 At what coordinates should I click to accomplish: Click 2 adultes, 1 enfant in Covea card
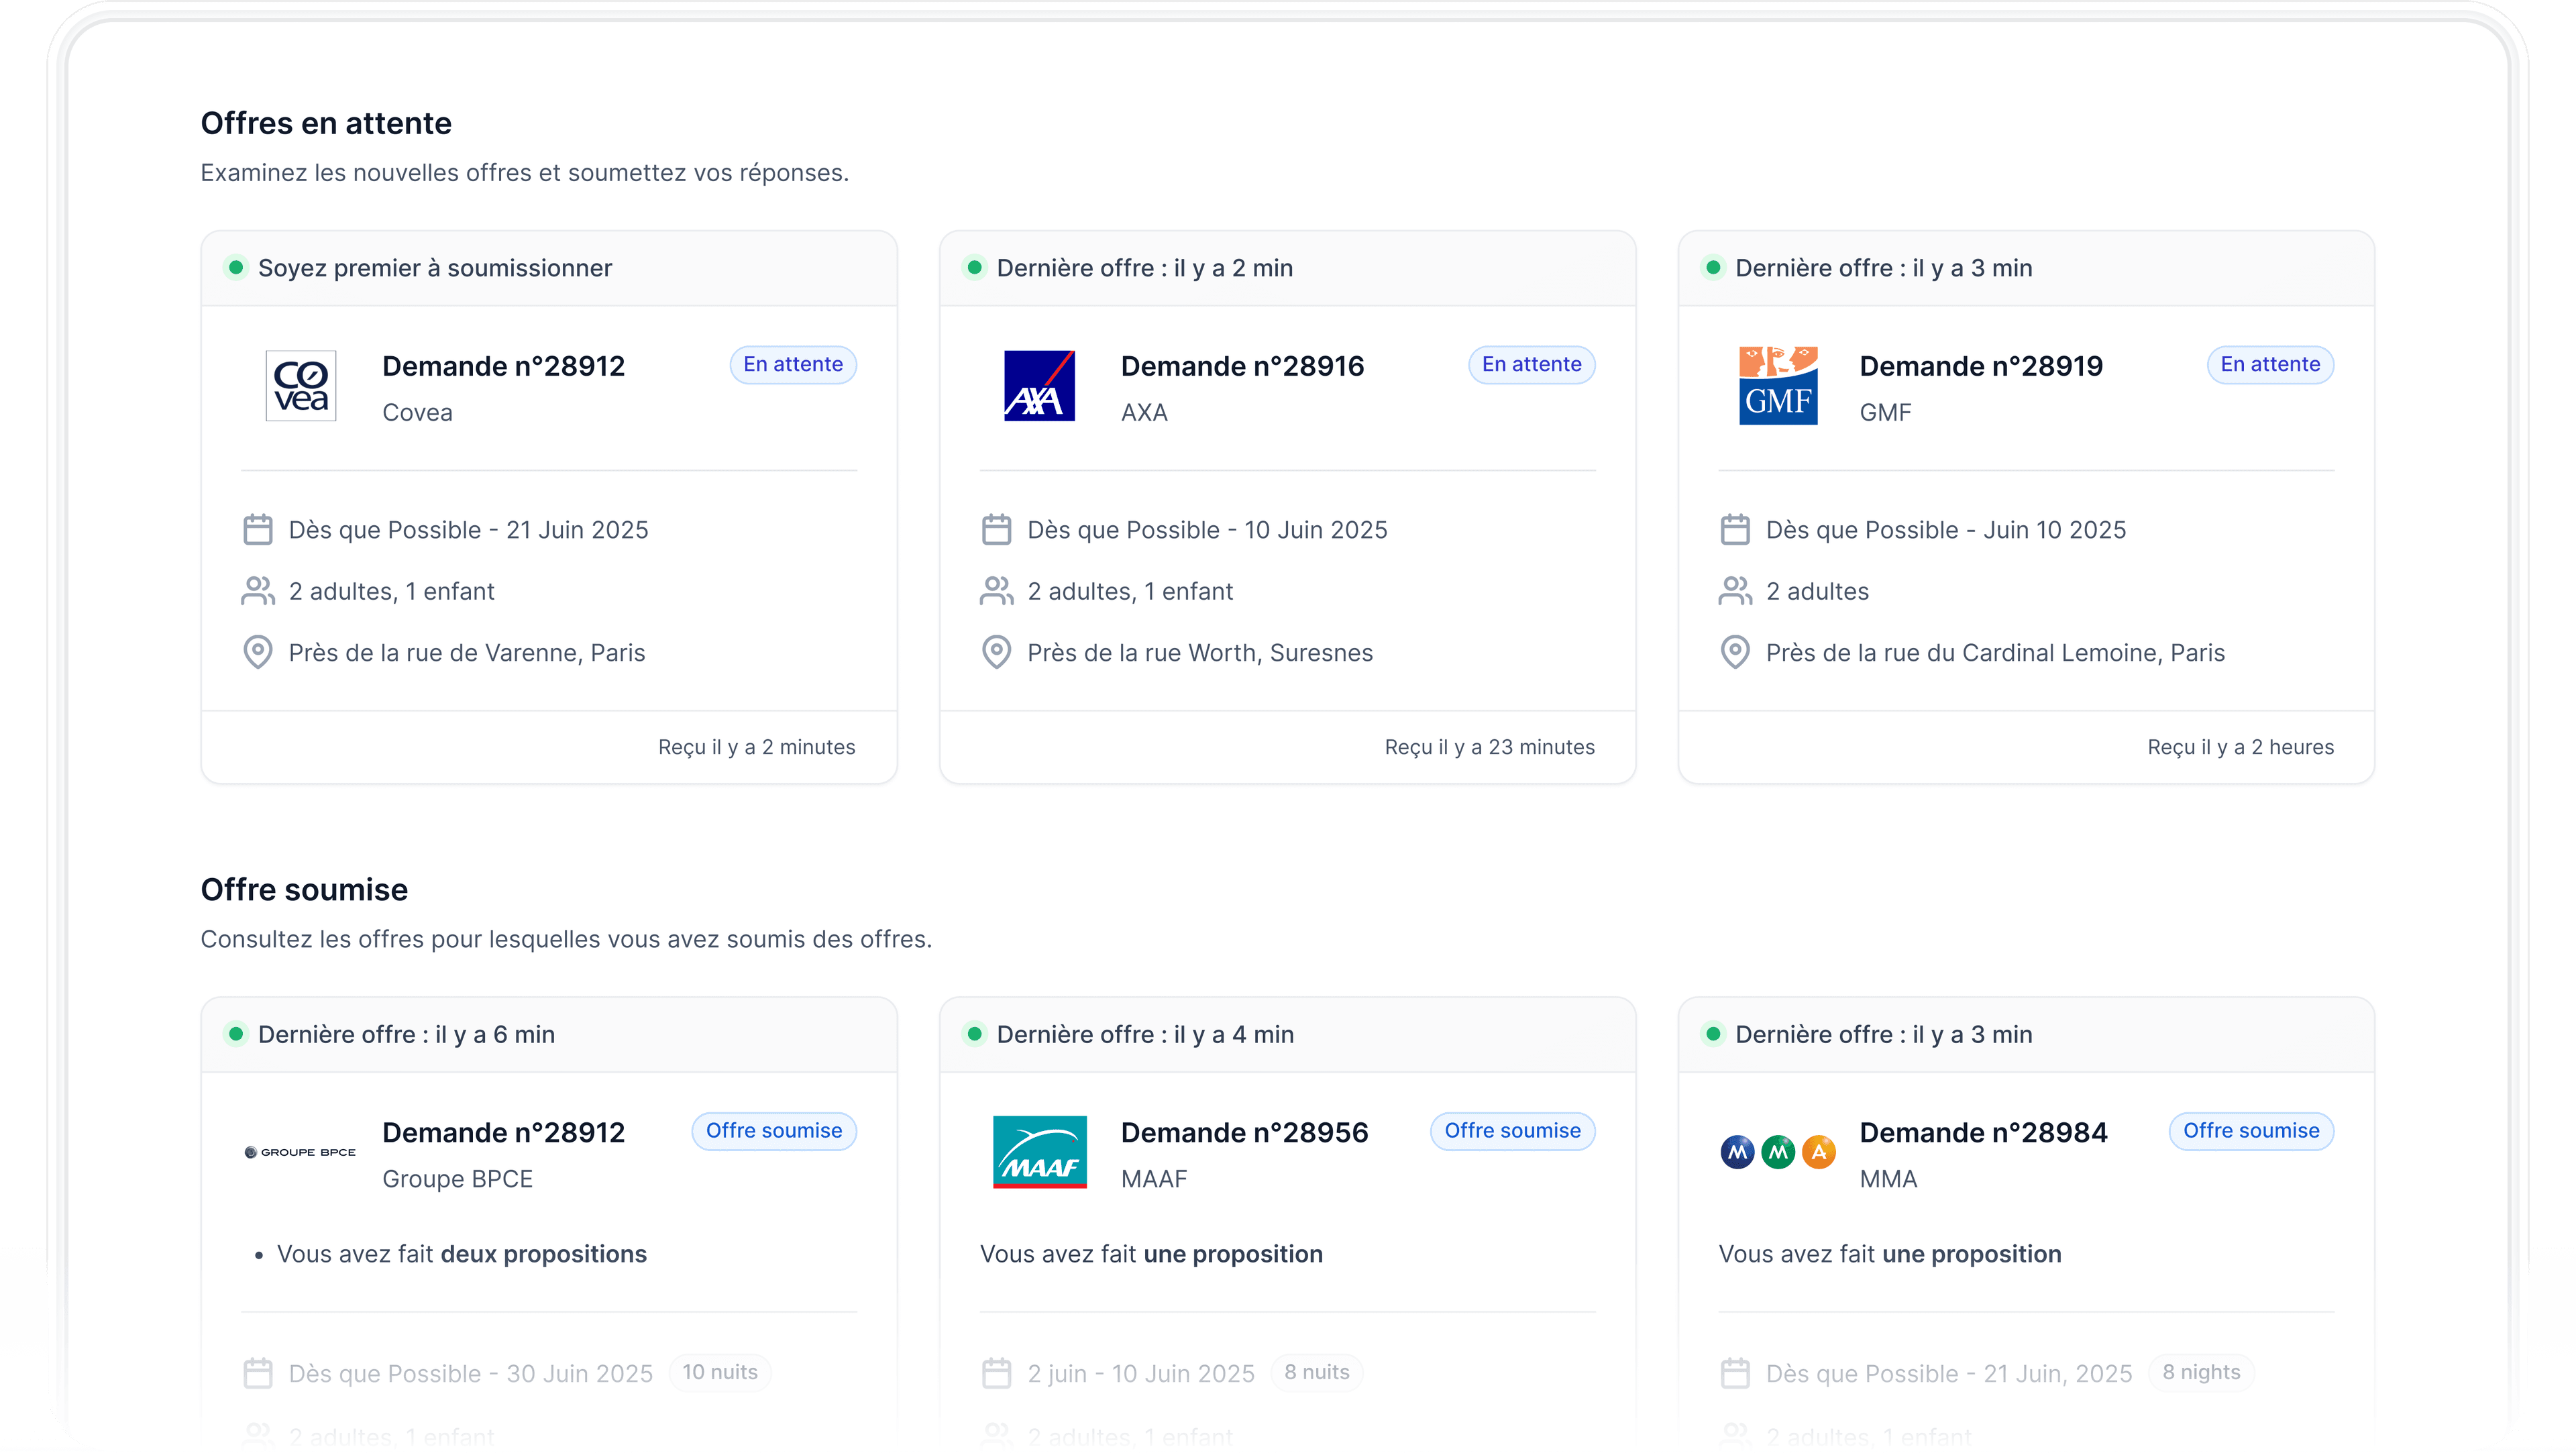tap(392, 592)
